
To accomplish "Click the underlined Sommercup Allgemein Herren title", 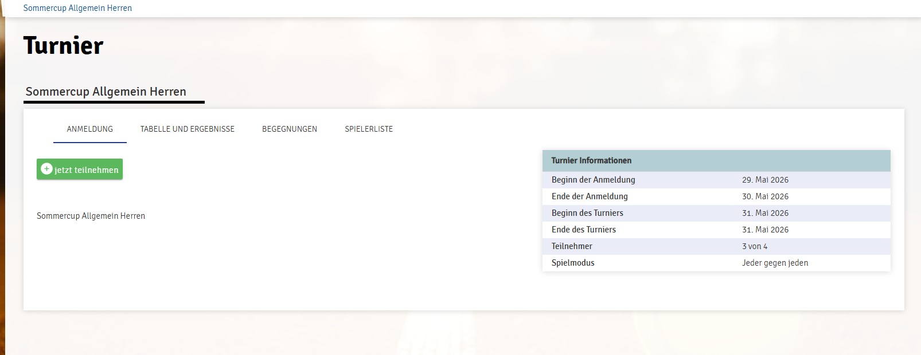I will [106, 92].
